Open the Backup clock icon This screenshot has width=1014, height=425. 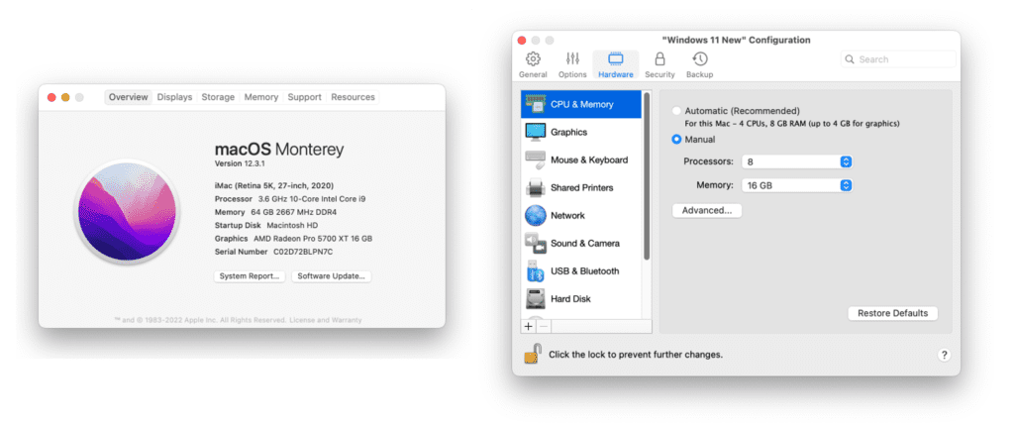pyautogui.click(x=699, y=59)
